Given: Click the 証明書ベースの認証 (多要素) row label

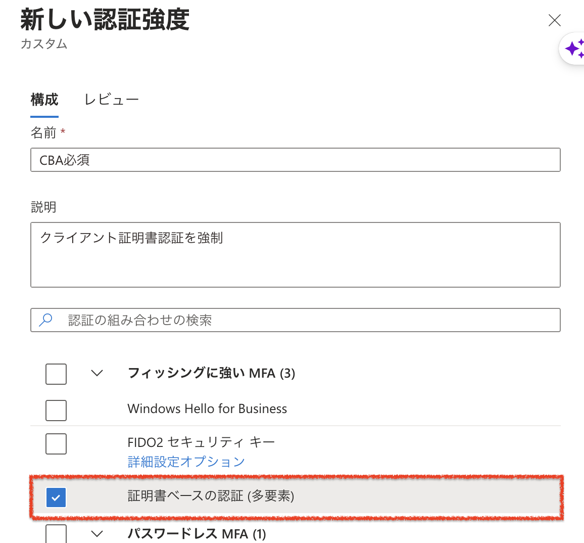Looking at the screenshot, I should [211, 496].
